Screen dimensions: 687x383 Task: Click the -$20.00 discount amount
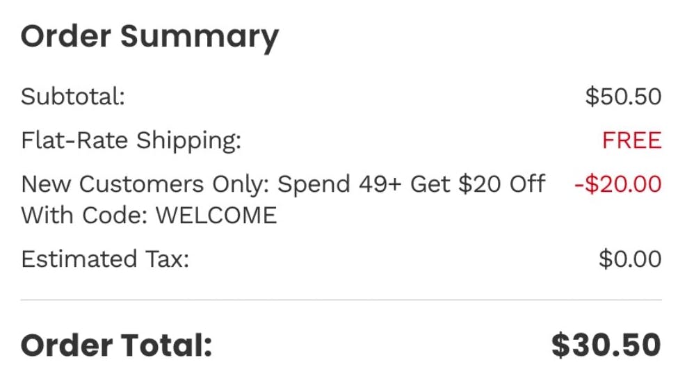tap(617, 184)
